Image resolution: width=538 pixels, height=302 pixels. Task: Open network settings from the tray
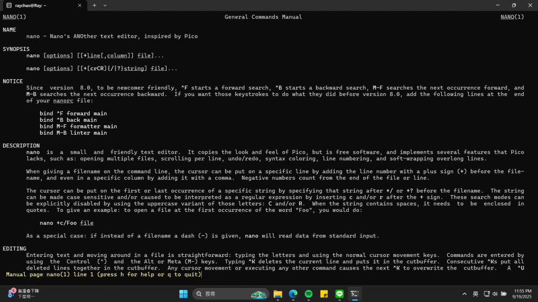[x=487, y=294]
